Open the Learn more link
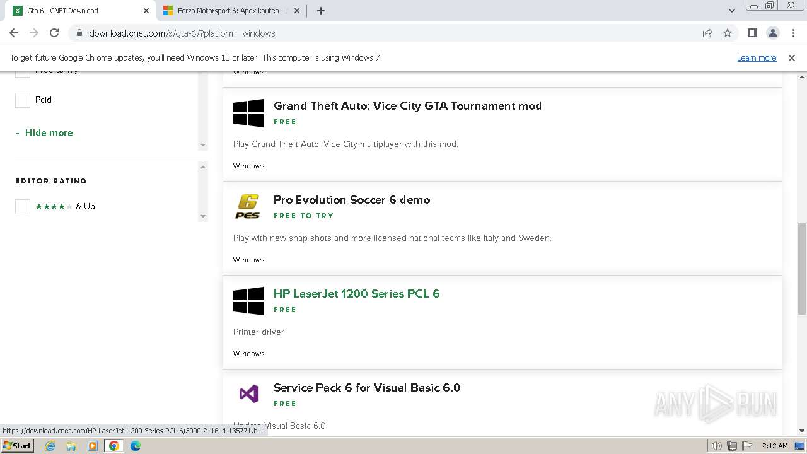The height and width of the screenshot is (454, 807). click(x=757, y=57)
